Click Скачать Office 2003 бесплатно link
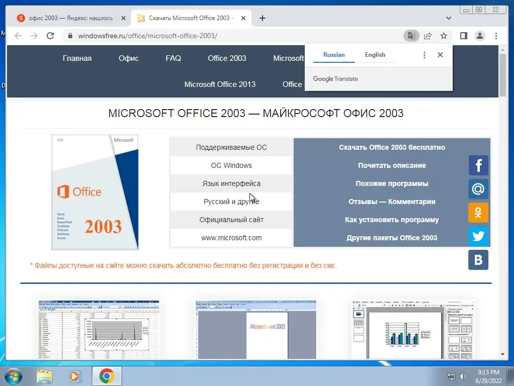 (392, 147)
